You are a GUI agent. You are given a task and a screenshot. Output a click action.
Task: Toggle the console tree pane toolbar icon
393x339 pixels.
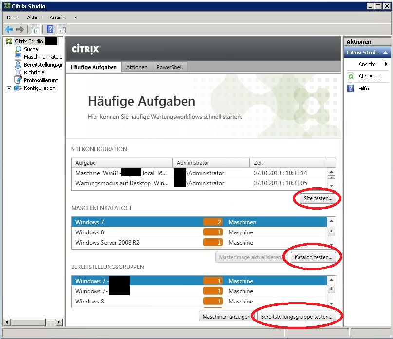35,30
